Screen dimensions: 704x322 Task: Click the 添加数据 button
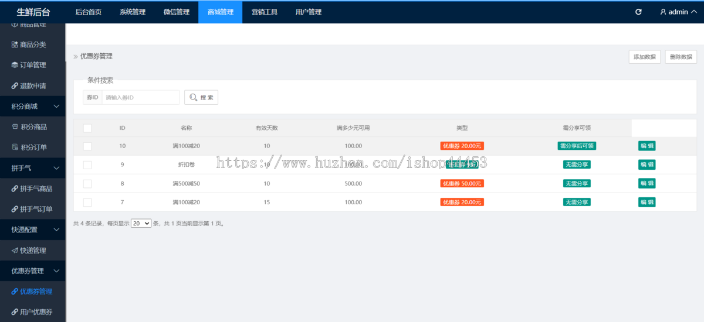(644, 57)
